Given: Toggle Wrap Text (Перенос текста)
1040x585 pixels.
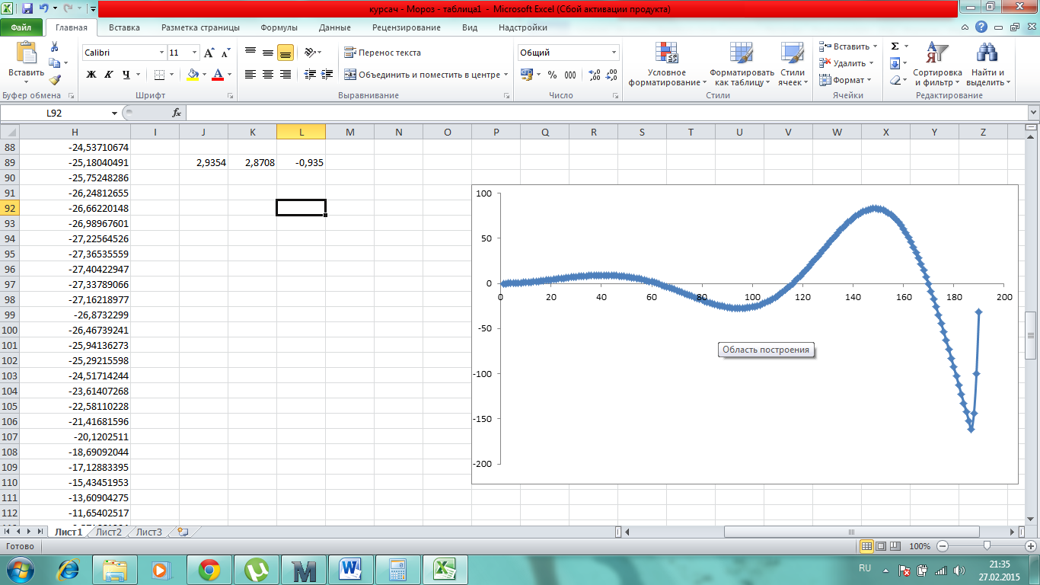Looking at the screenshot, I should (382, 53).
